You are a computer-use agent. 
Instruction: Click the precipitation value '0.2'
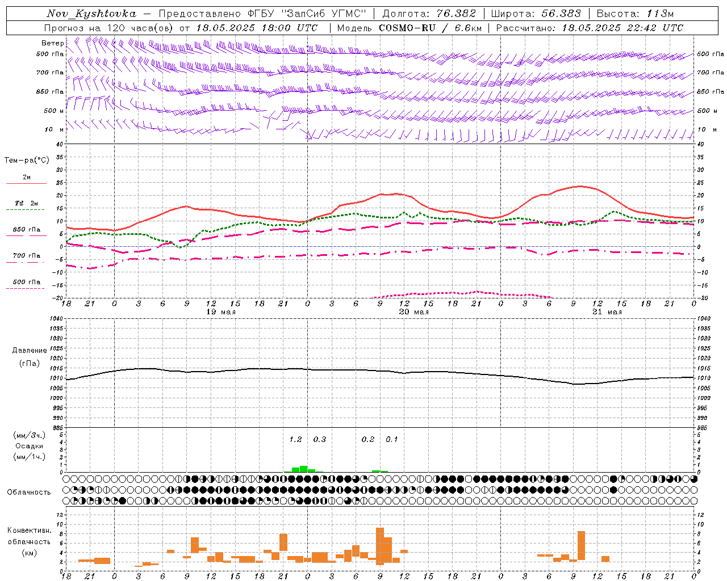(368, 439)
